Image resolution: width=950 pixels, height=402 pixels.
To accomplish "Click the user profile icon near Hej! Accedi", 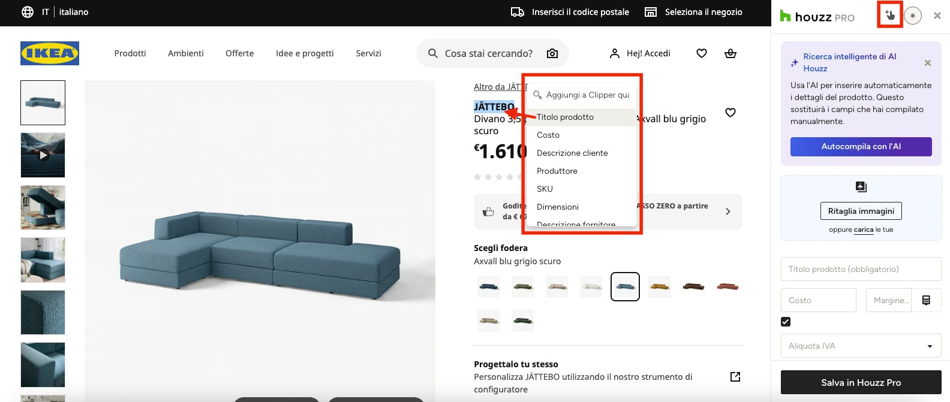I will click(x=615, y=53).
